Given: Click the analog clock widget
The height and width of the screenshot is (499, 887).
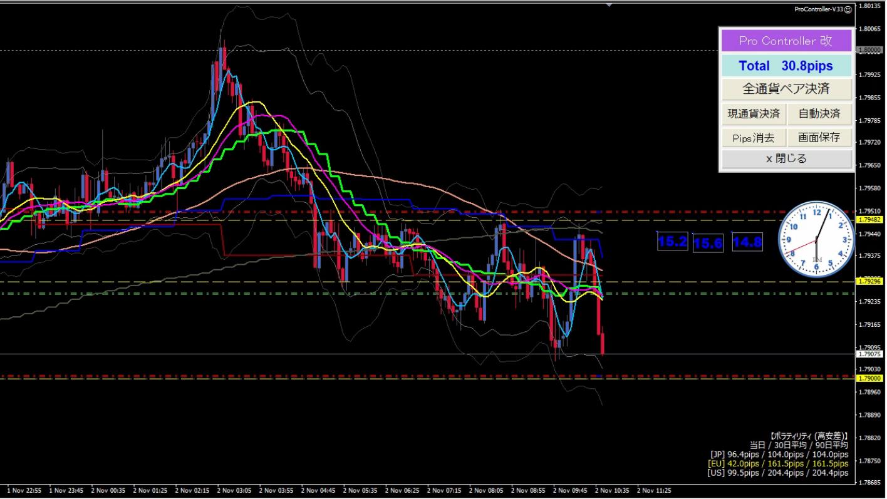Looking at the screenshot, I should (x=816, y=239).
